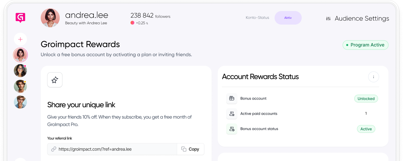Image resolution: width=403 pixels, height=161 pixels.
Task: Select the fourth sidebar account avatar
Action: pos(20,102)
